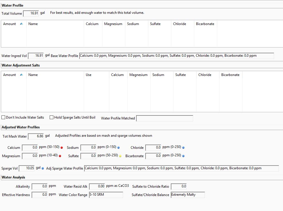283x211 pixels.
Task: Click red status dot next to Magnesium
Action: [x=60, y=156]
